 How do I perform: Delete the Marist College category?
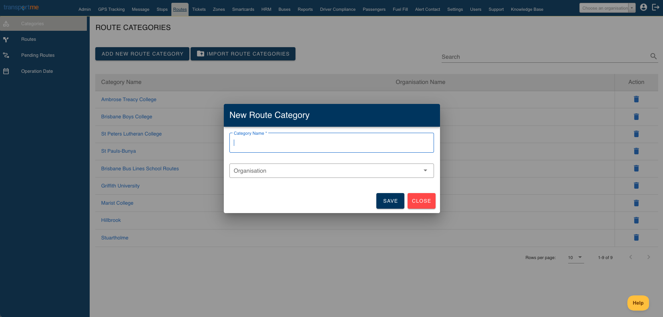click(636, 203)
